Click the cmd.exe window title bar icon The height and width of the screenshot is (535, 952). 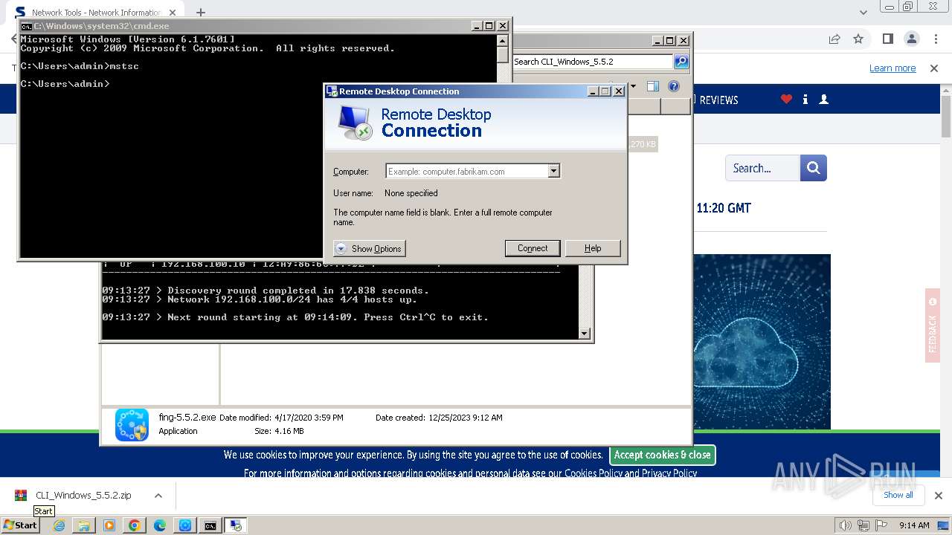point(26,26)
